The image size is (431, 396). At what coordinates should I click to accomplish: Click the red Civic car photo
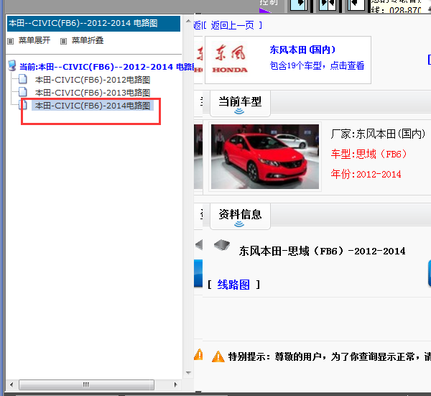point(265,157)
